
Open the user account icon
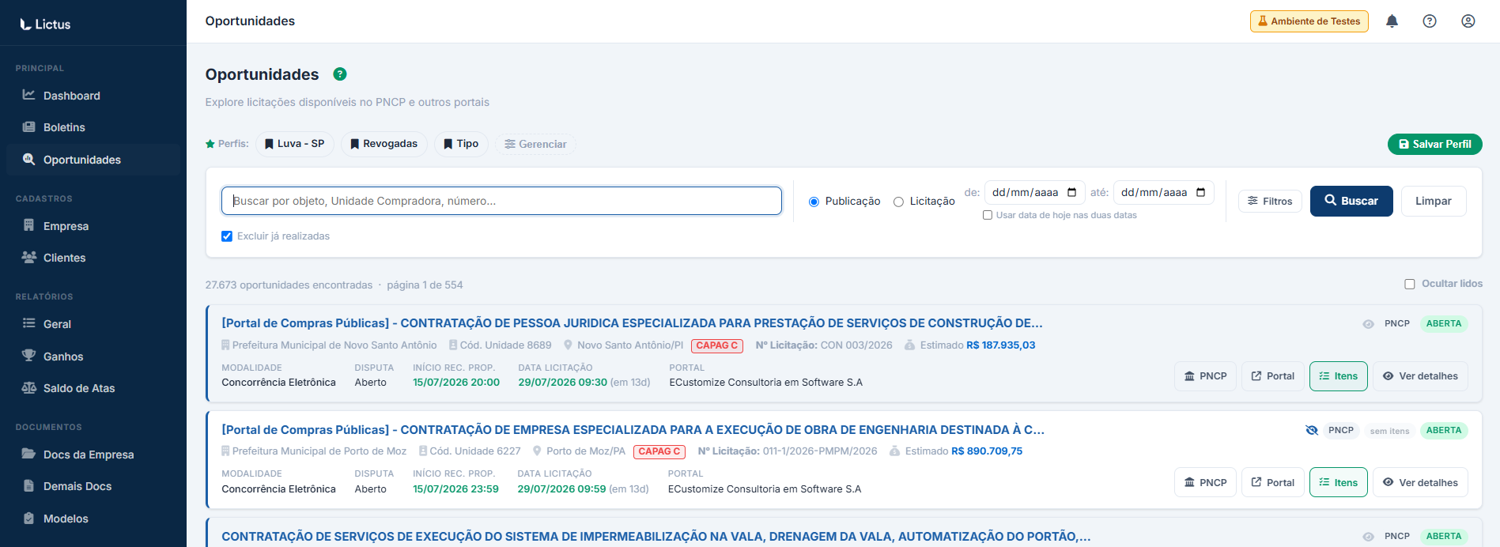1468,21
